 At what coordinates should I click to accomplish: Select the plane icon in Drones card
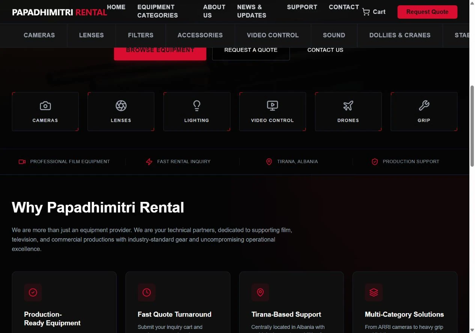tap(348, 106)
